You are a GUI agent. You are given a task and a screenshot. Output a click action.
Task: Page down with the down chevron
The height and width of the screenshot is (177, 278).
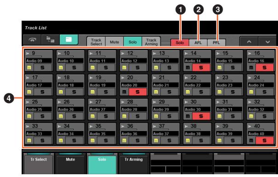click(267, 42)
